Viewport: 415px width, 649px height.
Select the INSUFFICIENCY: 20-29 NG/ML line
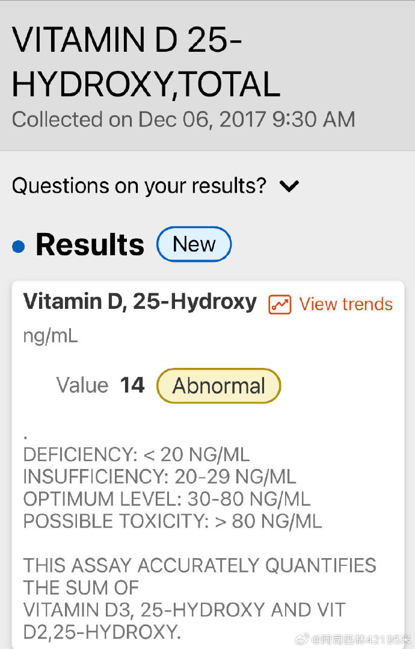tap(159, 477)
